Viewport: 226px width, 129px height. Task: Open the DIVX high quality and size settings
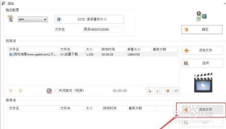click(x=89, y=19)
